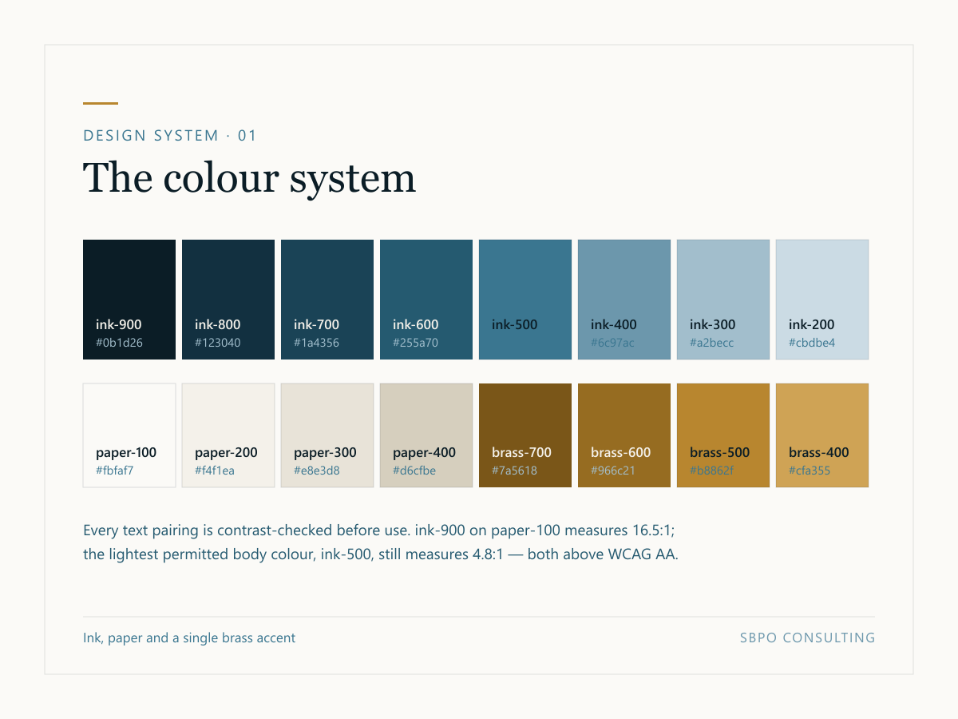
Task: Select the hex code #255a70
Action: click(x=415, y=343)
